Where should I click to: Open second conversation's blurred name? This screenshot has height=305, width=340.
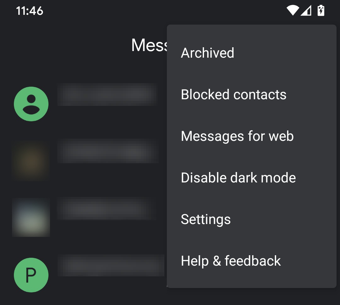tap(108, 151)
